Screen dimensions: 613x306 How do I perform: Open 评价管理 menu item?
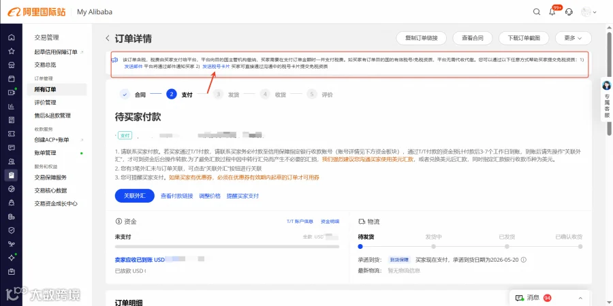tap(45, 102)
